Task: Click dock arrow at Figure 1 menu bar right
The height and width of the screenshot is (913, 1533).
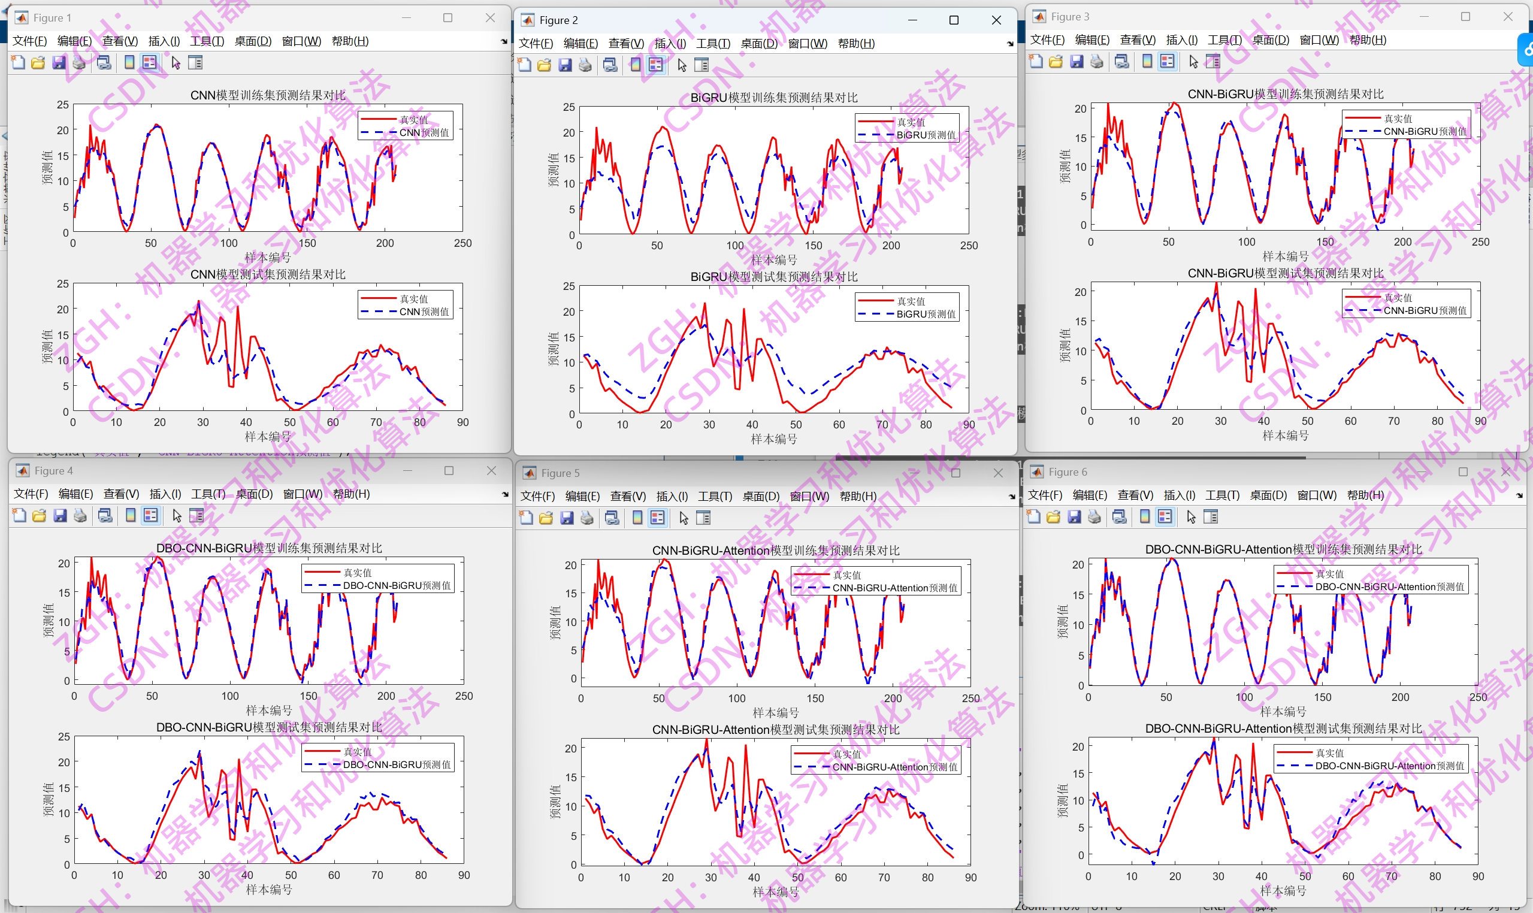Action: pos(504,42)
